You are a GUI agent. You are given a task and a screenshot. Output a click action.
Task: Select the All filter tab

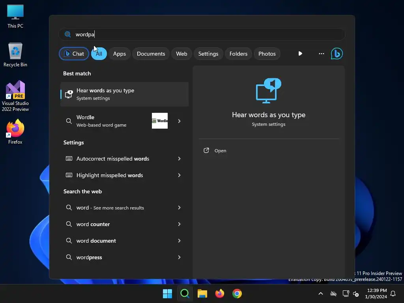pyautogui.click(x=99, y=54)
